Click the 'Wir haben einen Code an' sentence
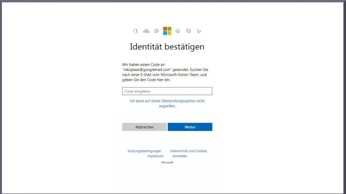Viewport: 346px width, 194px height. coord(144,65)
